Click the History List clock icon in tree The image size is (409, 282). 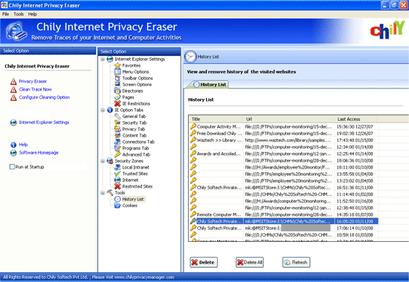117,199
